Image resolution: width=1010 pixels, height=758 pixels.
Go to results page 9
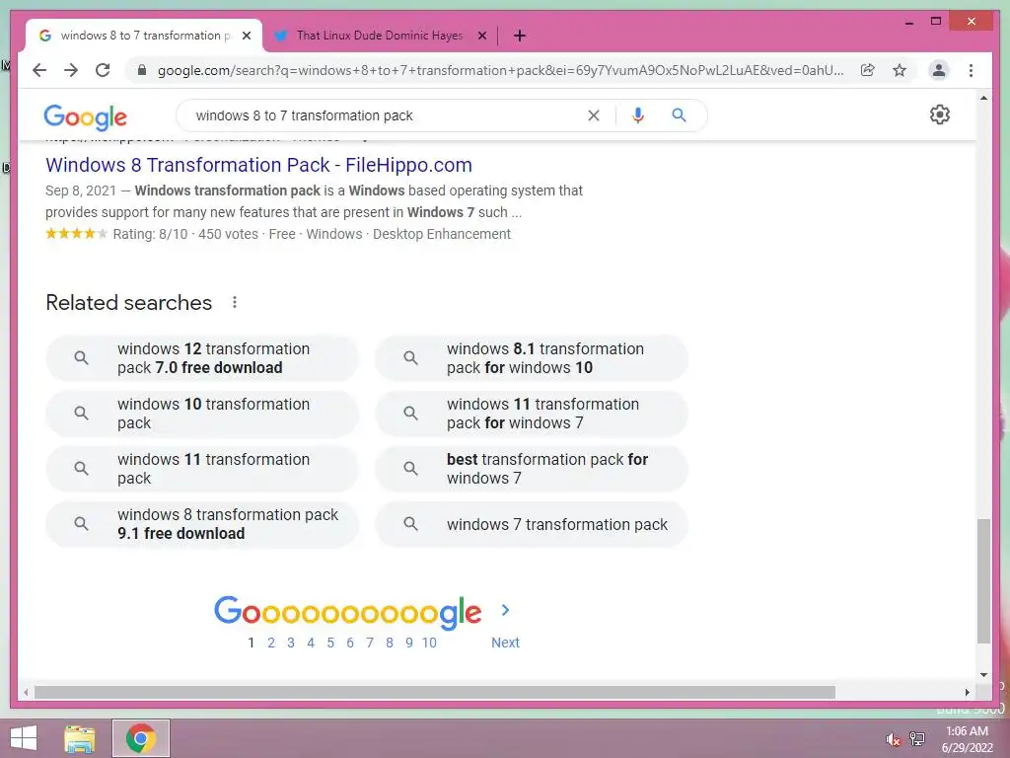409,643
